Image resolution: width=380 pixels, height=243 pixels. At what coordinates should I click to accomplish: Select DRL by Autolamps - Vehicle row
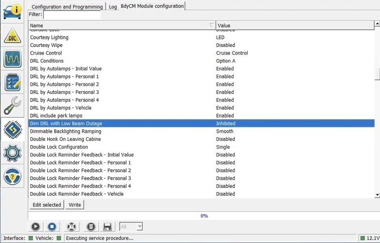[201, 108]
